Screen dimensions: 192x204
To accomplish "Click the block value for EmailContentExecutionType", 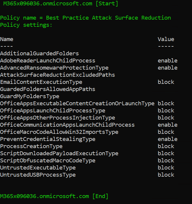I will click(x=166, y=82).
